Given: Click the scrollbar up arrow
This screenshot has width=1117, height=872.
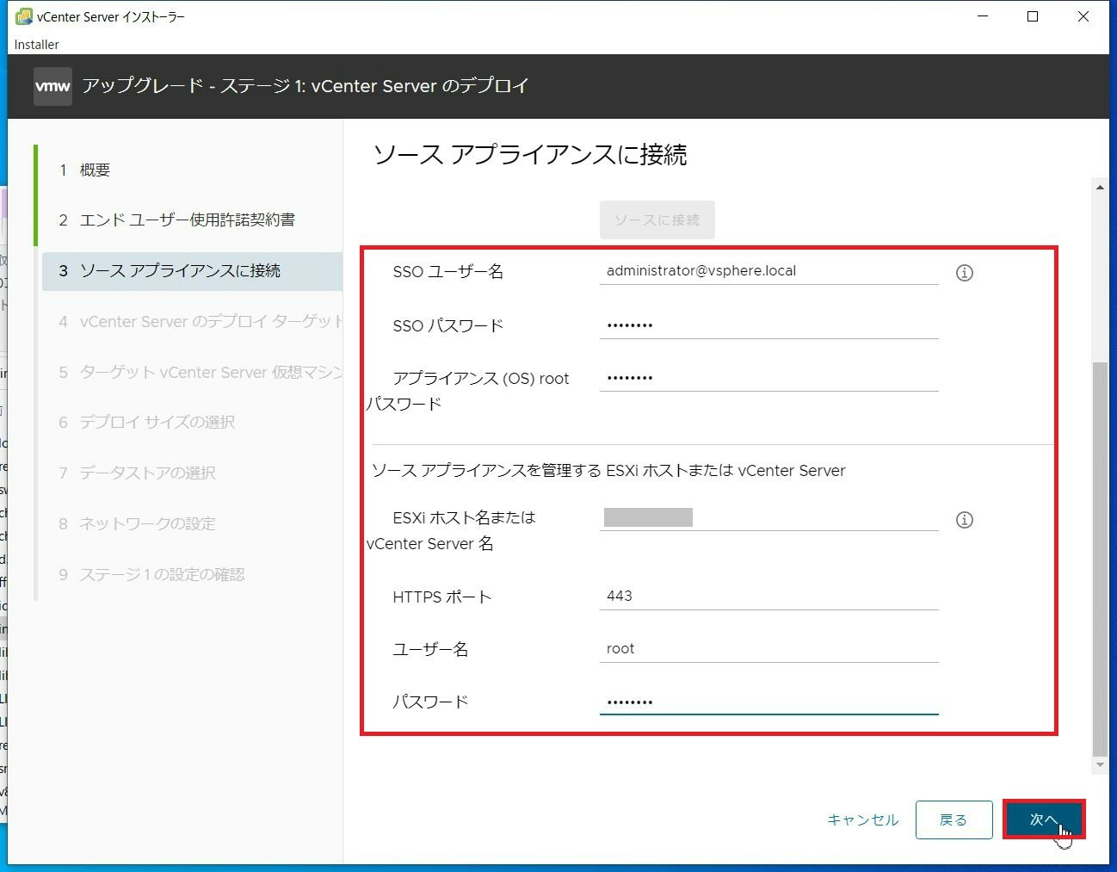Looking at the screenshot, I should pos(1100,187).
